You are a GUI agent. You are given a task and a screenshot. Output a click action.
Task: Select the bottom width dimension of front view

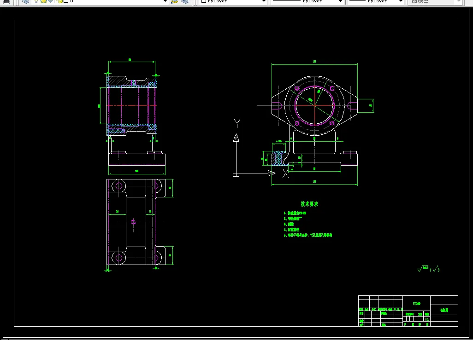[x=314, y=182]
